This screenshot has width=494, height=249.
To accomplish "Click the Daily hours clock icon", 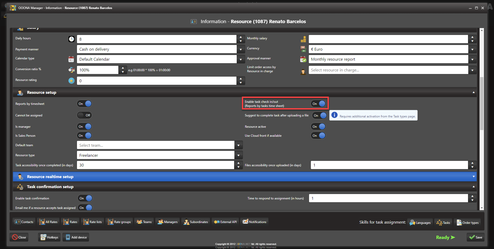I will click(x=71, y=39).
